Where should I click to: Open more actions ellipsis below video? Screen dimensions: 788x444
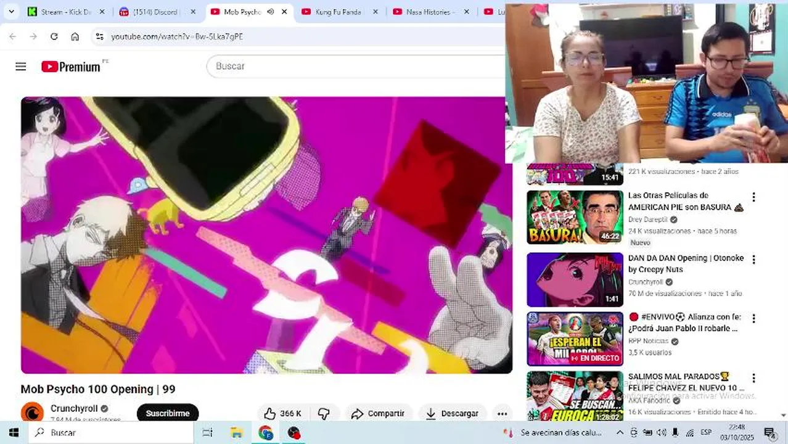pos(502,414)
